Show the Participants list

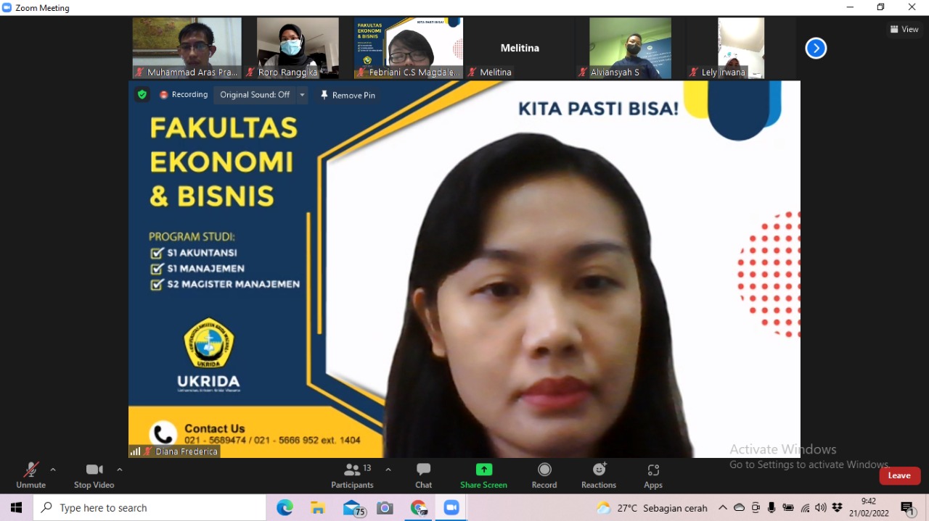[353, 475]
